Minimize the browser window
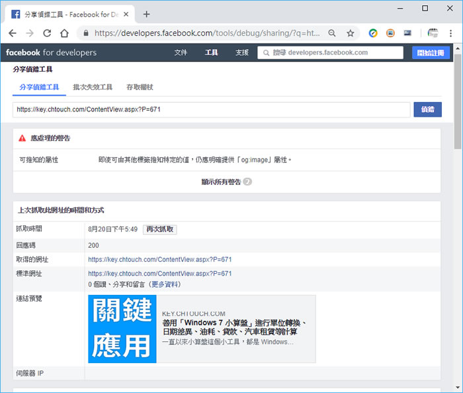Image resolution: width=463 pixels, height=393 pixels. tap(400, 9)
